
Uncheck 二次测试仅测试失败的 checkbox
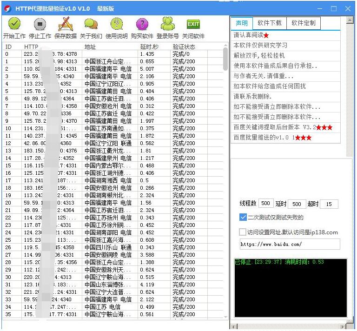[243, 217]
